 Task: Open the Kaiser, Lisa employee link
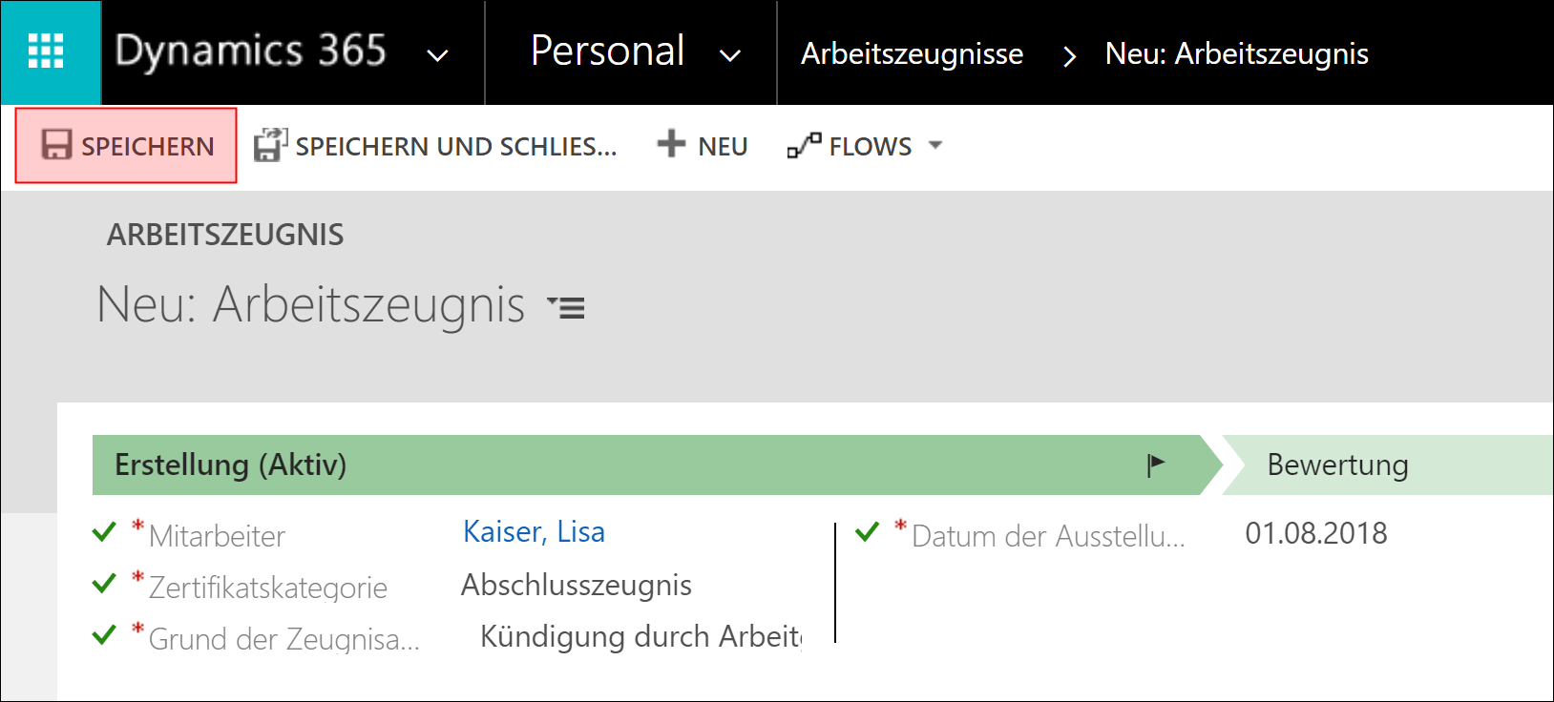coord(534,531)
